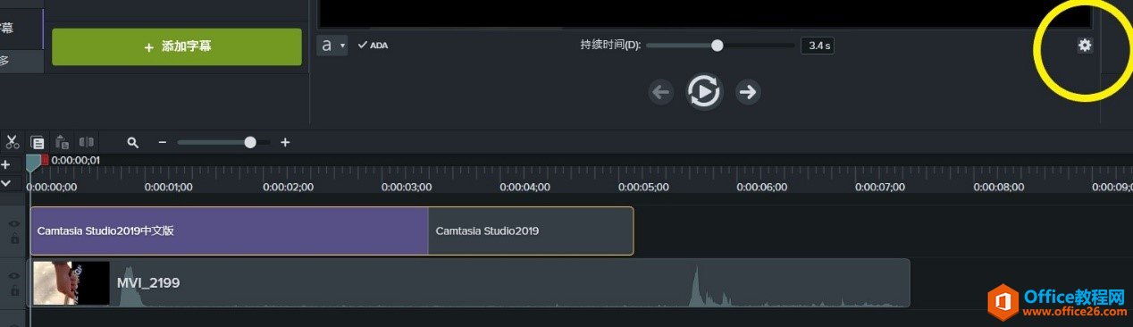Add a new track with plus icon
Viewport: 1133px width, 327px height.
point(5,165)
